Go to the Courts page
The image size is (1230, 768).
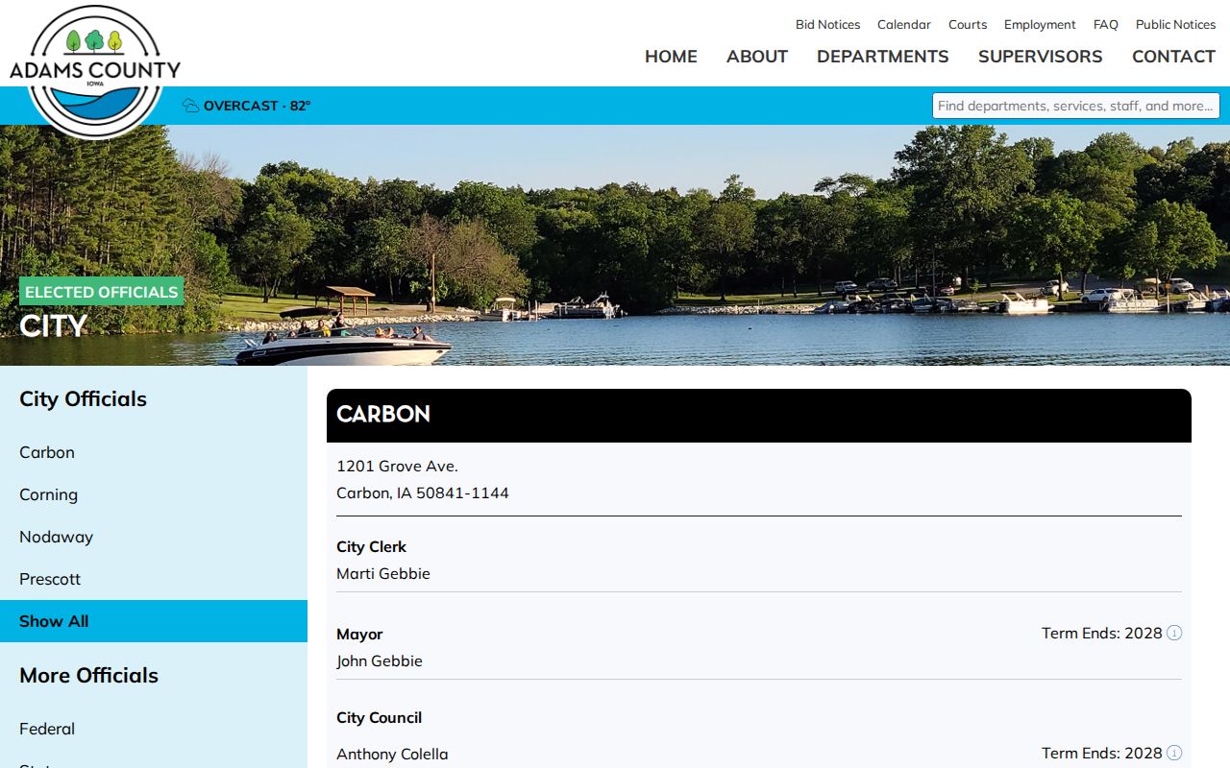tap(968, 25)
